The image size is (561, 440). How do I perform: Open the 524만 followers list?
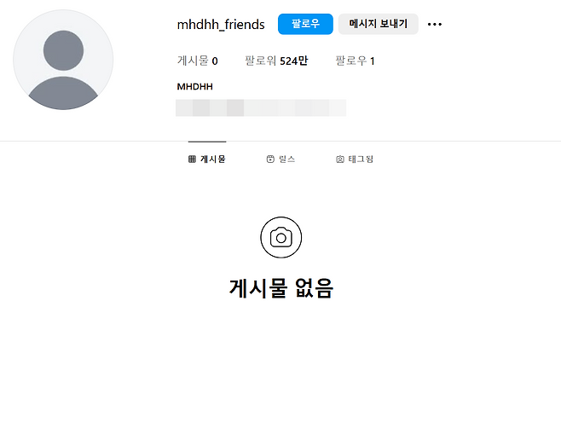point(276,61)
